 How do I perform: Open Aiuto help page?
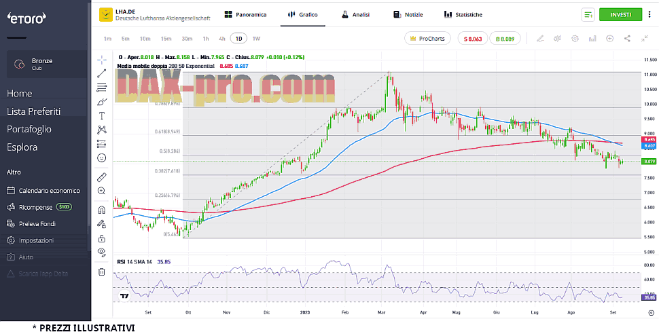[20, 257]
